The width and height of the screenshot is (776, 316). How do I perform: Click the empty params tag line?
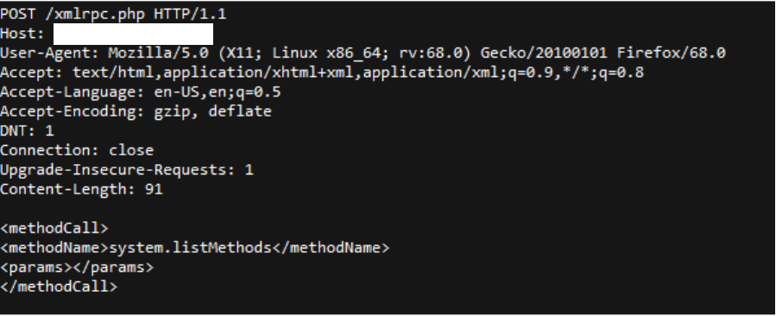coord(77,268)
